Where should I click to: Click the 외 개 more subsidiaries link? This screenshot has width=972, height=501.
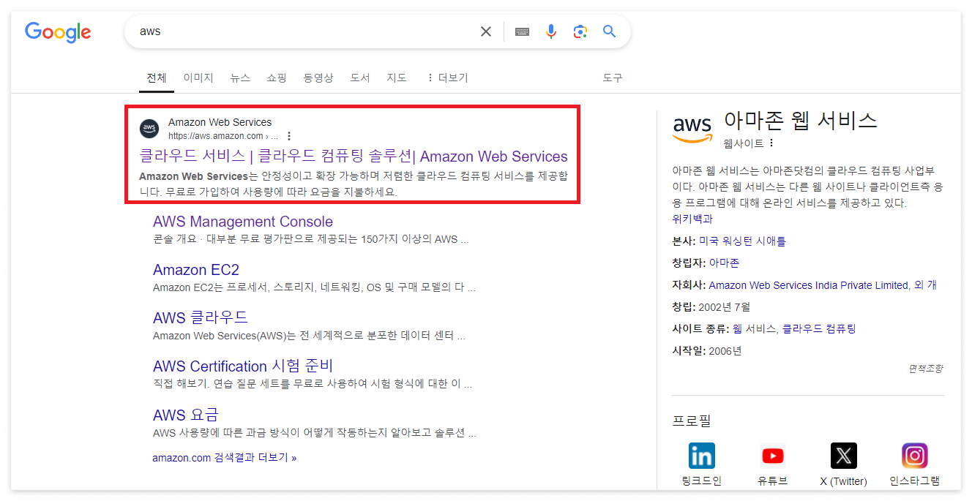926,285
